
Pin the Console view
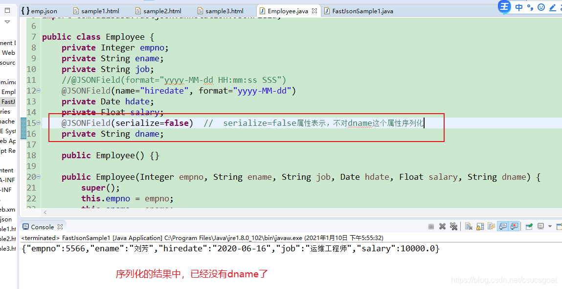coord(529,226)
